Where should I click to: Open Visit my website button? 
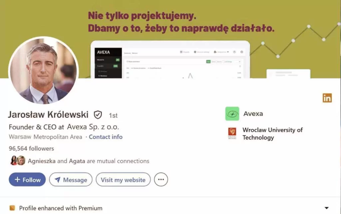(x=123, y=179)
